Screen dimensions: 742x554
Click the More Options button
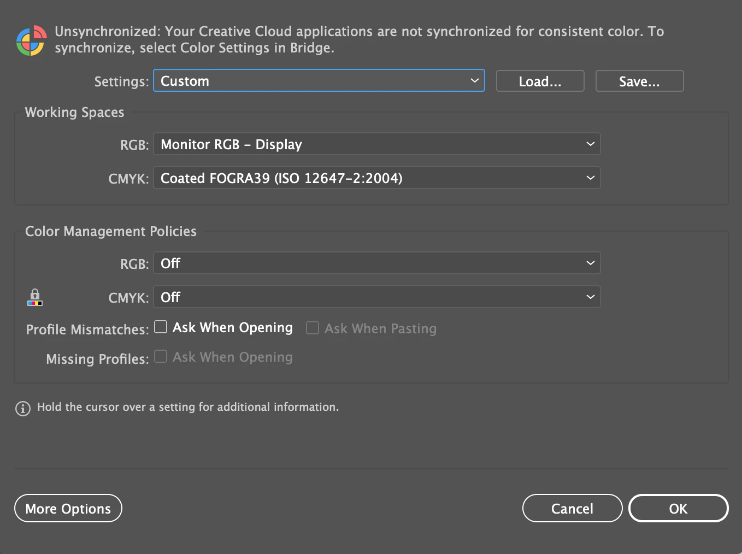coord(68,508)
